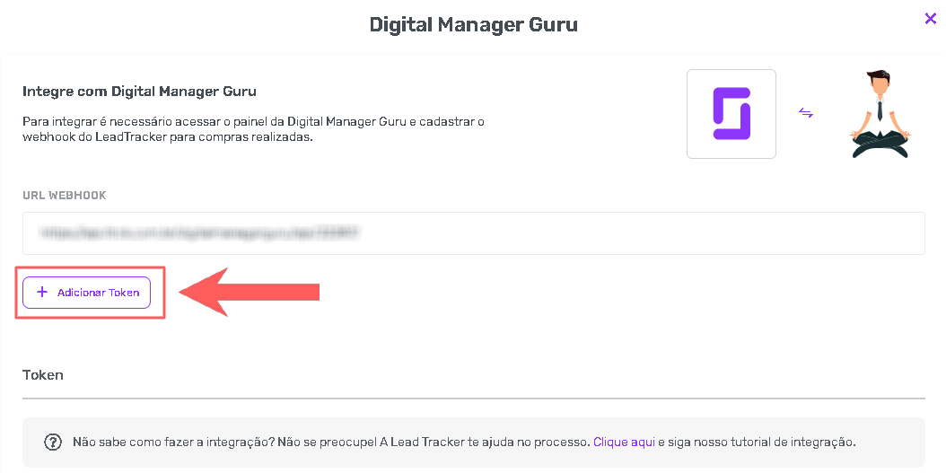Click the plus icon beside Adicionar Token
Image resolution: width=946 pixels, height=473 pixels.
41,293
